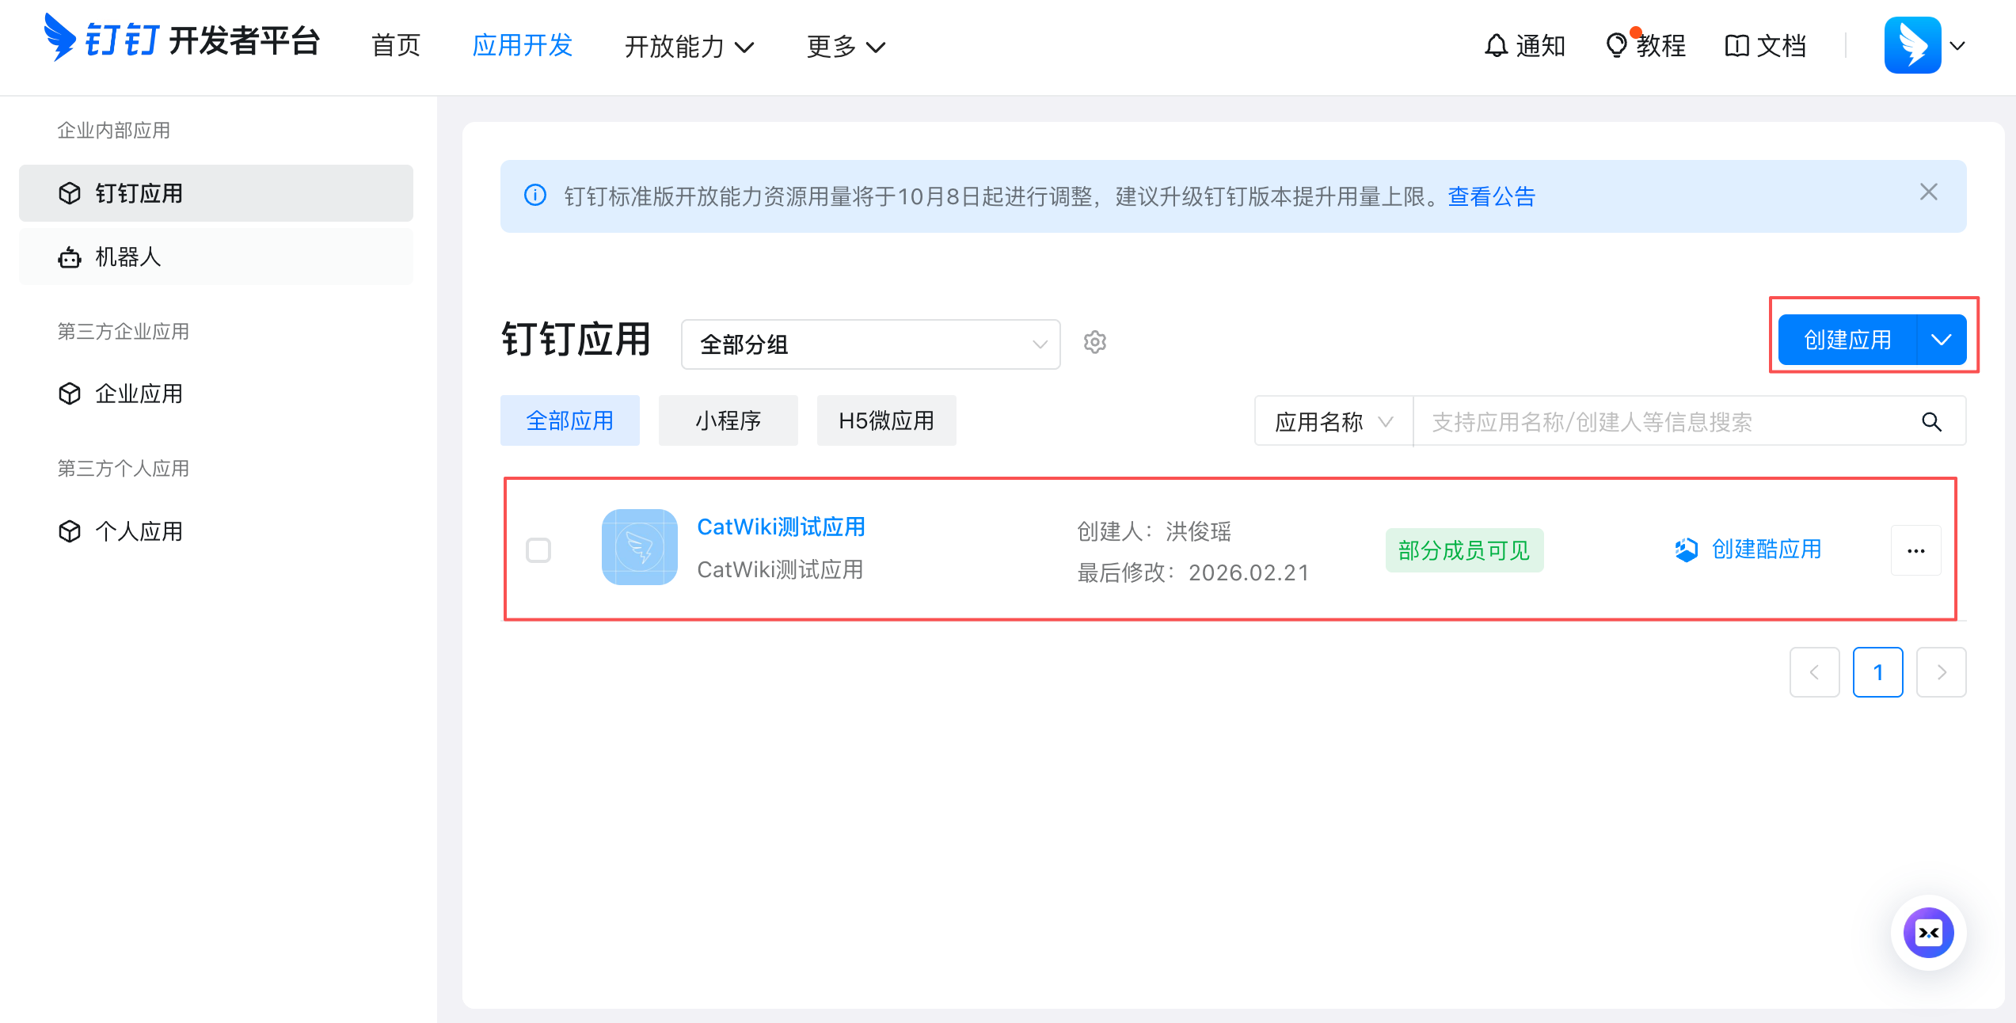
Task: Click the gear settings icon beside 全部分组
Action: 1094,343
